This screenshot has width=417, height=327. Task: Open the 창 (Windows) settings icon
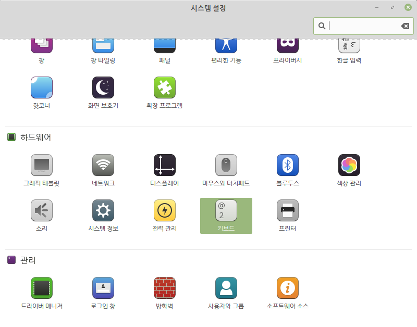tap(42, 46)
